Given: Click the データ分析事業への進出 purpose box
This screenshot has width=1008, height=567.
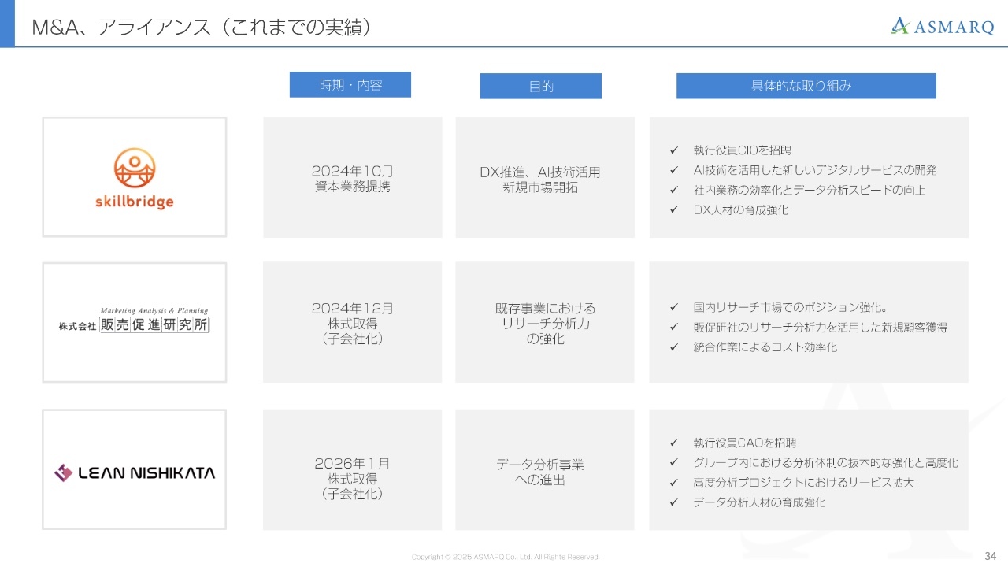Looking at the screenshot, I should [x=544, y=470].
